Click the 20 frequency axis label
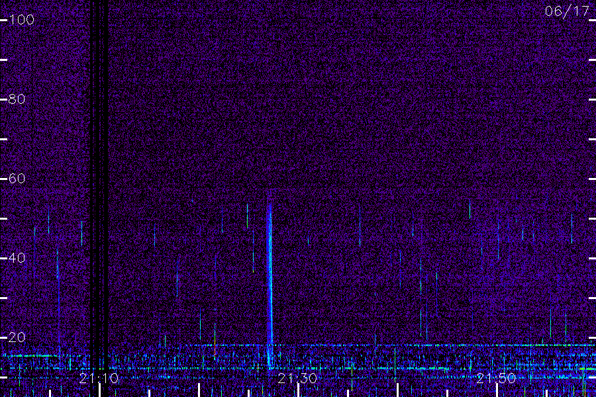 click(x=17, y=337)
